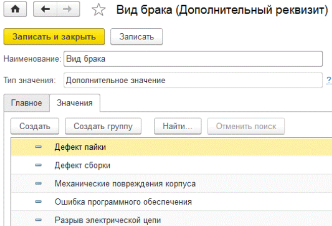Click the icon beside Ошибка программного обеспечения

tap(39, 202)
